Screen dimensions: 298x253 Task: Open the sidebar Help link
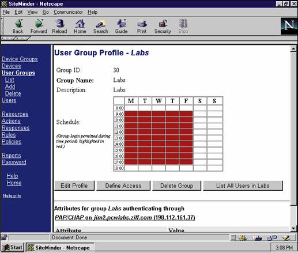[x=13, y=176]
